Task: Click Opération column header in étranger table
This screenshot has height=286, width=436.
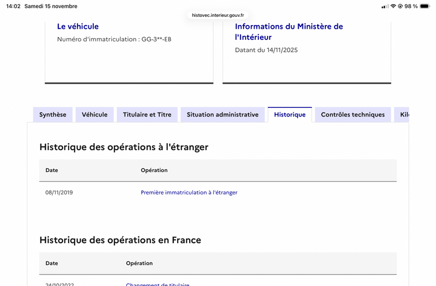Action: (x=154, y=170)
